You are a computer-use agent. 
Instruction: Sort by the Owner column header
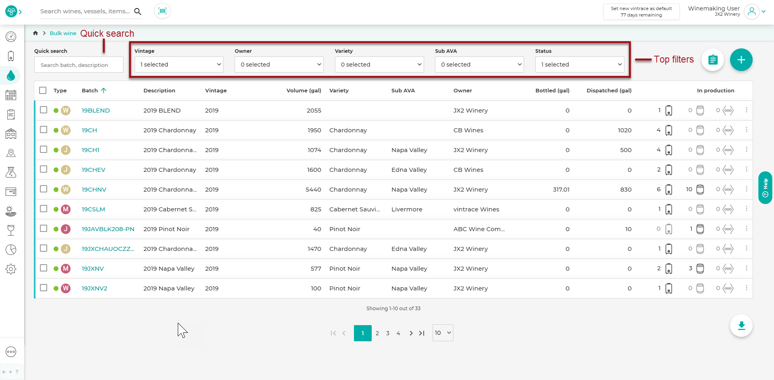pos(462,90)
